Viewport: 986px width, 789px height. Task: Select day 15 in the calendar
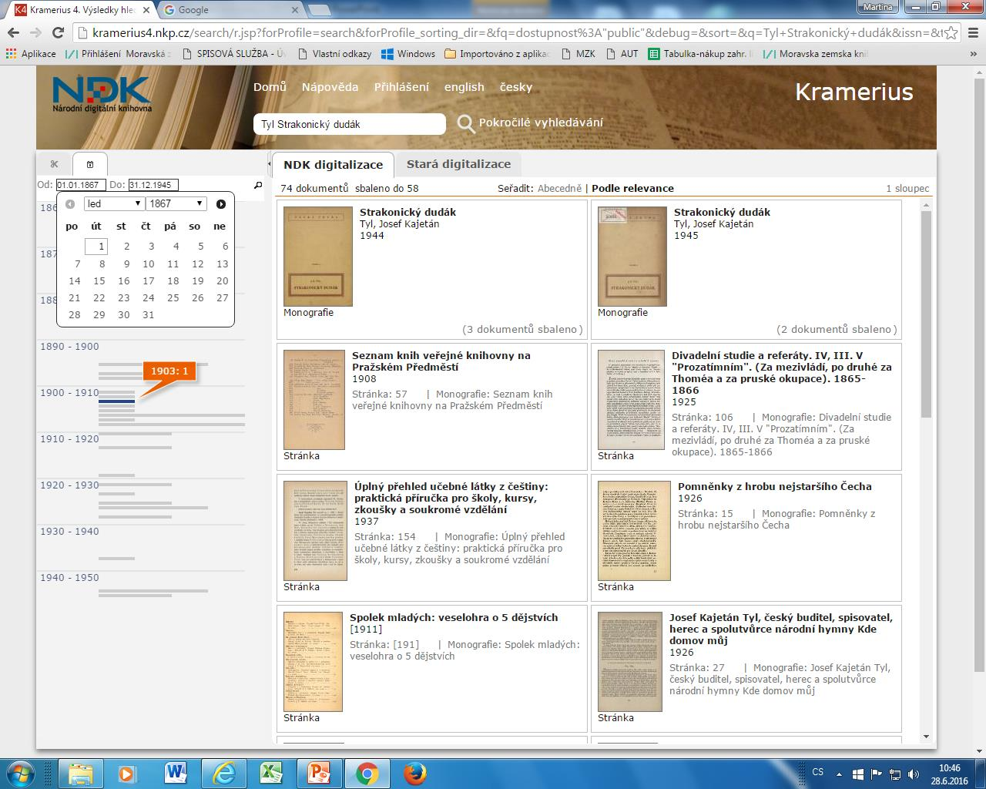point(99,280)
